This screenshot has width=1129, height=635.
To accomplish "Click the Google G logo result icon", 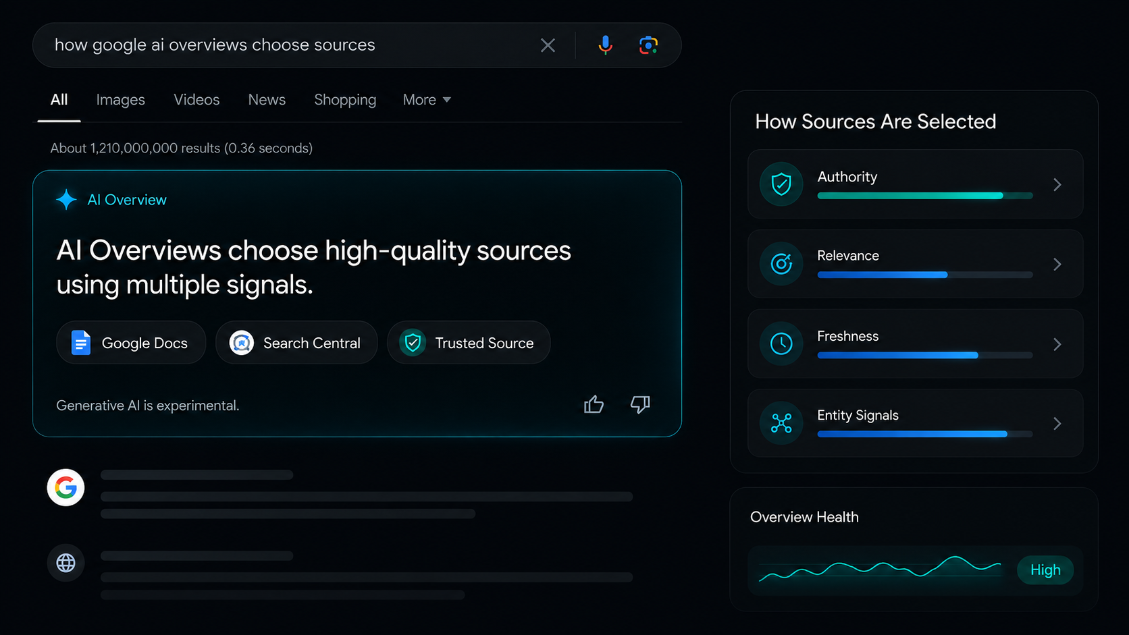I will (x=65, y=487).
